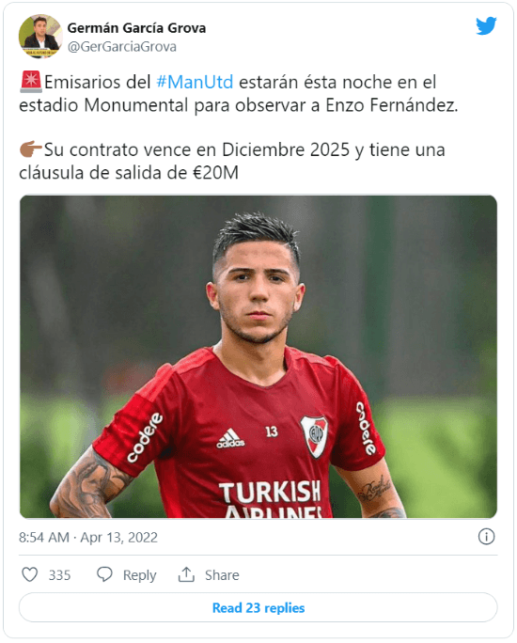Open Germán García Grova's profile avatar
The image size is (517, 643).
[x=39, y=36]
